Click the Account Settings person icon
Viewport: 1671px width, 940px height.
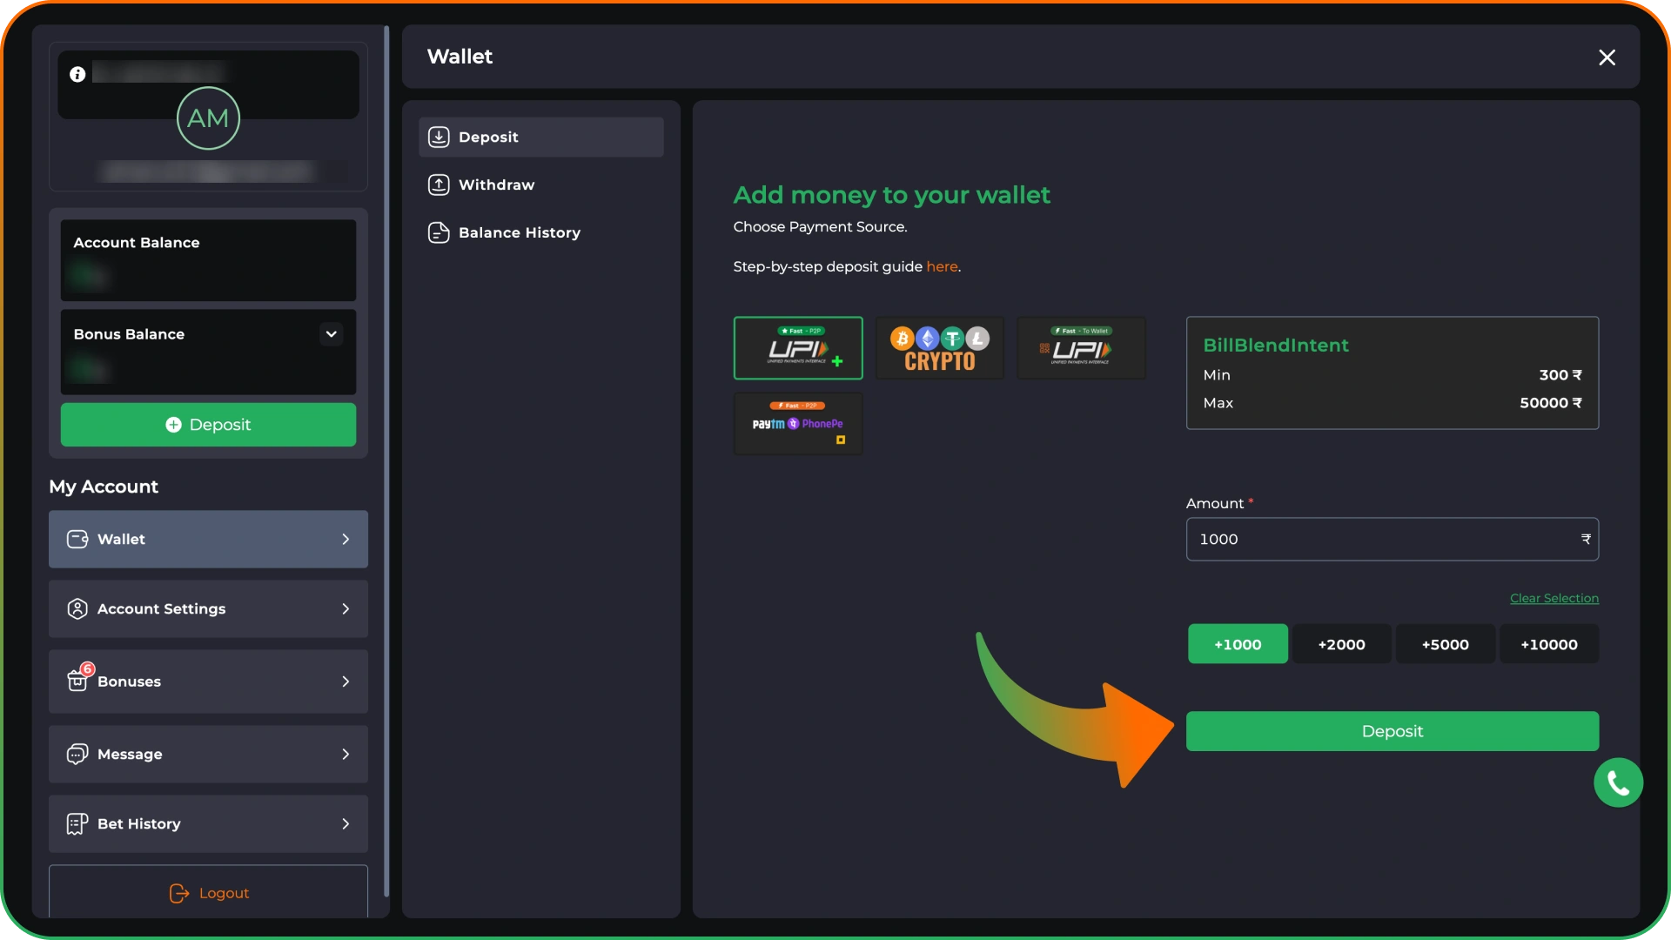pos(77,609)
